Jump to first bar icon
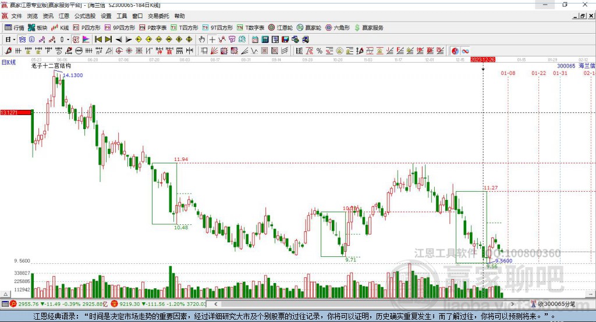Screen dimensions: 596x322 (x=98, y=40)
